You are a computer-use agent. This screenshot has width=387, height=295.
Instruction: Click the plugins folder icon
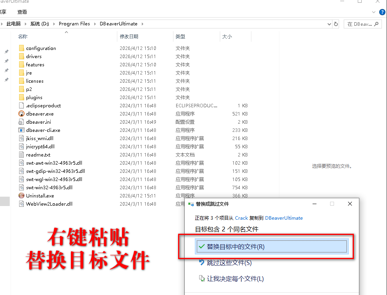click(21, 97)
